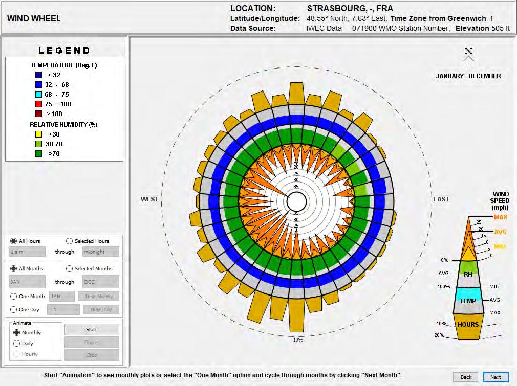Click the WIND WHEEL title text

[34, 18]
